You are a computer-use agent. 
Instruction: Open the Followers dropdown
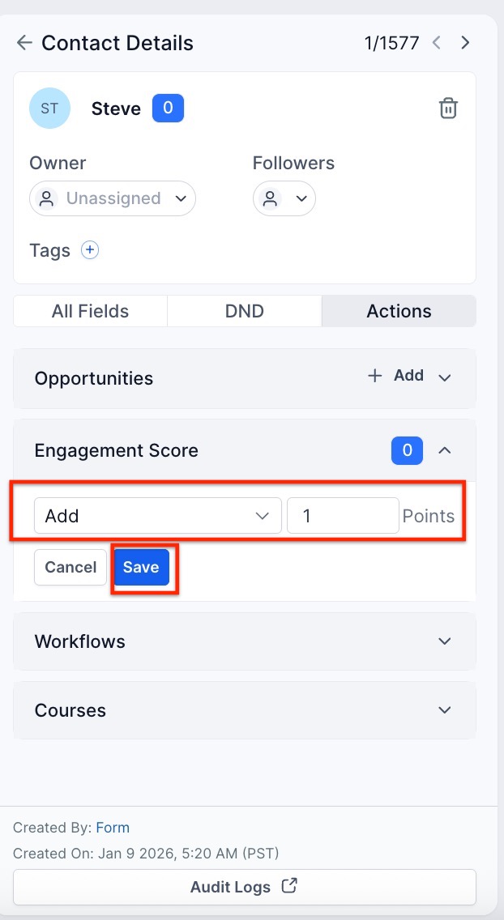pyautogui.click(x=284, y=198)
